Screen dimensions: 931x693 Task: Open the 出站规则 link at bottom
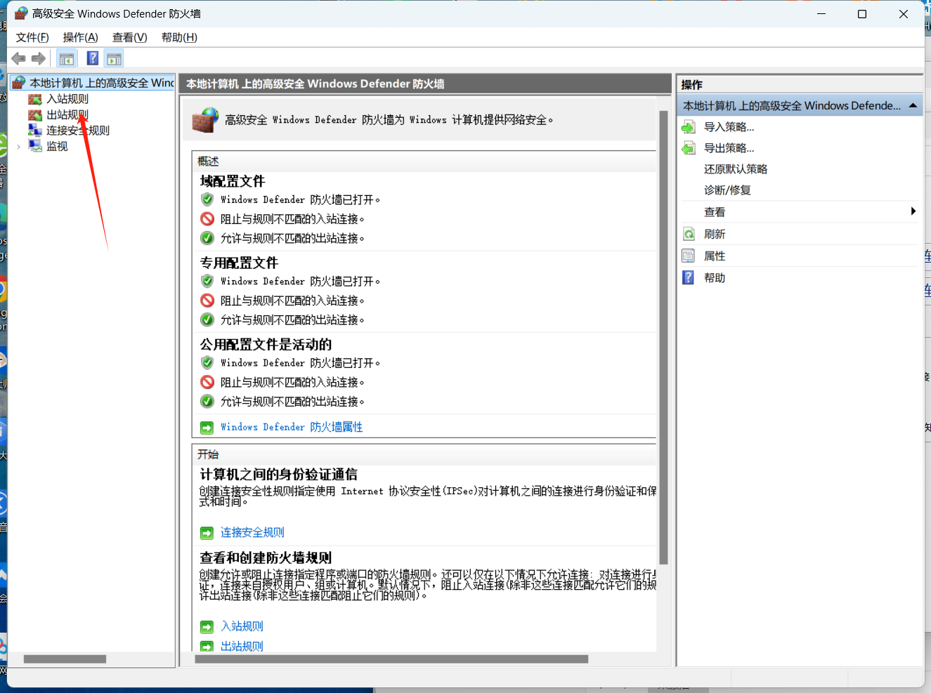pos(242,646)
